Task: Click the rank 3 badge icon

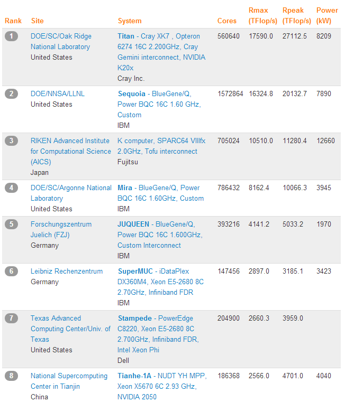Action: point(12,141)
